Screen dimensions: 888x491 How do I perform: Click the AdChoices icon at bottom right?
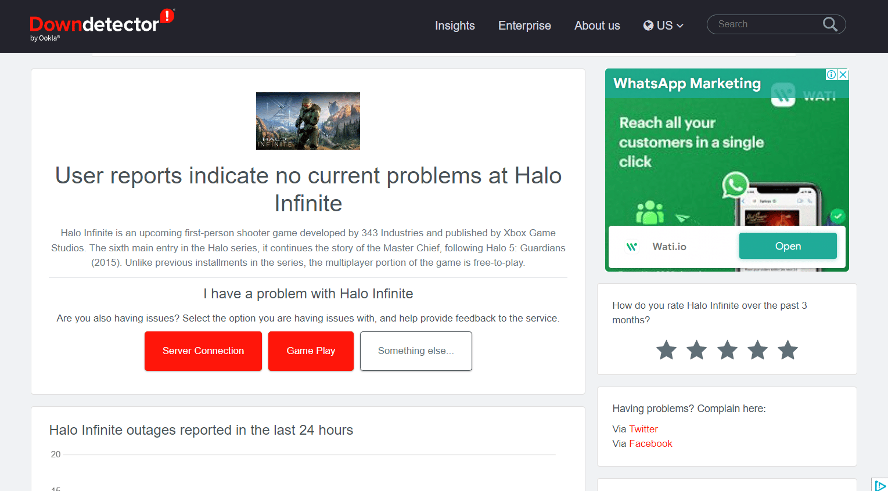(880, 485)
